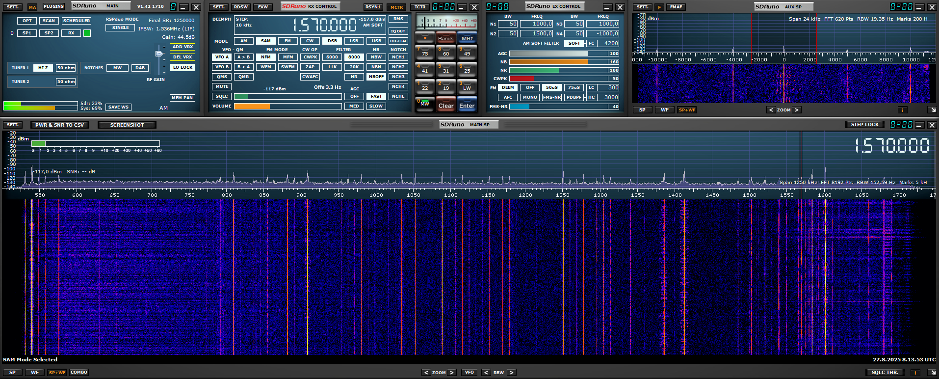The image size is (939, 379).
Task: Switch Main SP to the COMBO view
Action: [x=79, y=373]
